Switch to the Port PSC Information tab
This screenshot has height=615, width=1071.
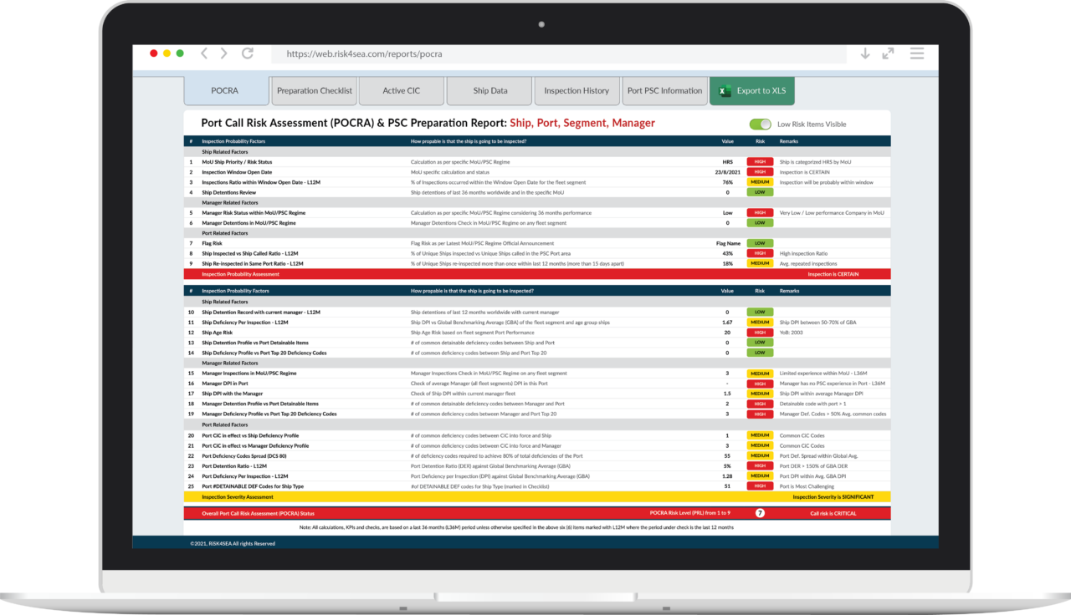click(x=664, y=90)
